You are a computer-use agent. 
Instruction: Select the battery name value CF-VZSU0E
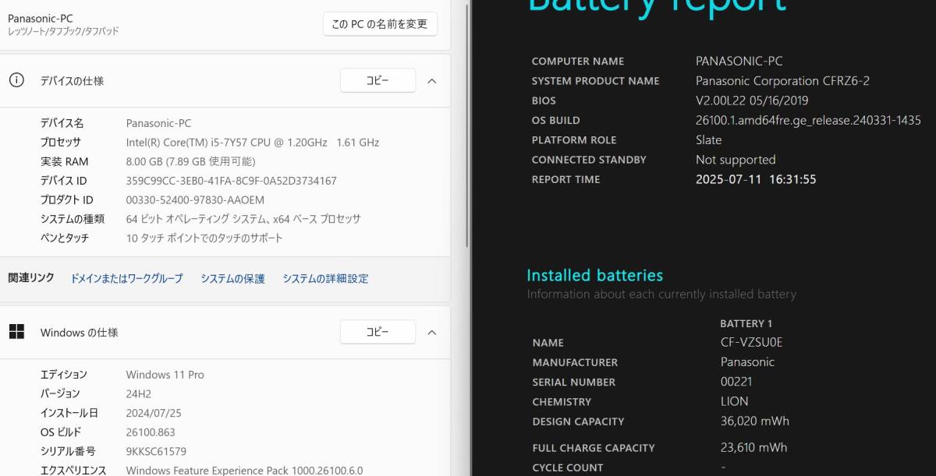click(x=752, y=342)
